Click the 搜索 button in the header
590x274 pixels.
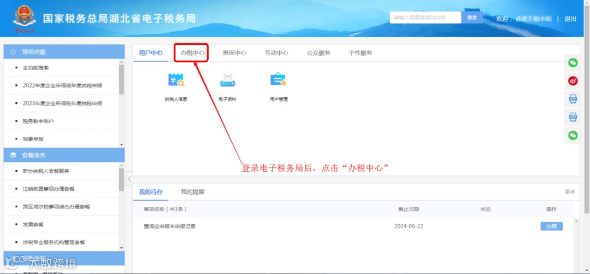point(472,18)
